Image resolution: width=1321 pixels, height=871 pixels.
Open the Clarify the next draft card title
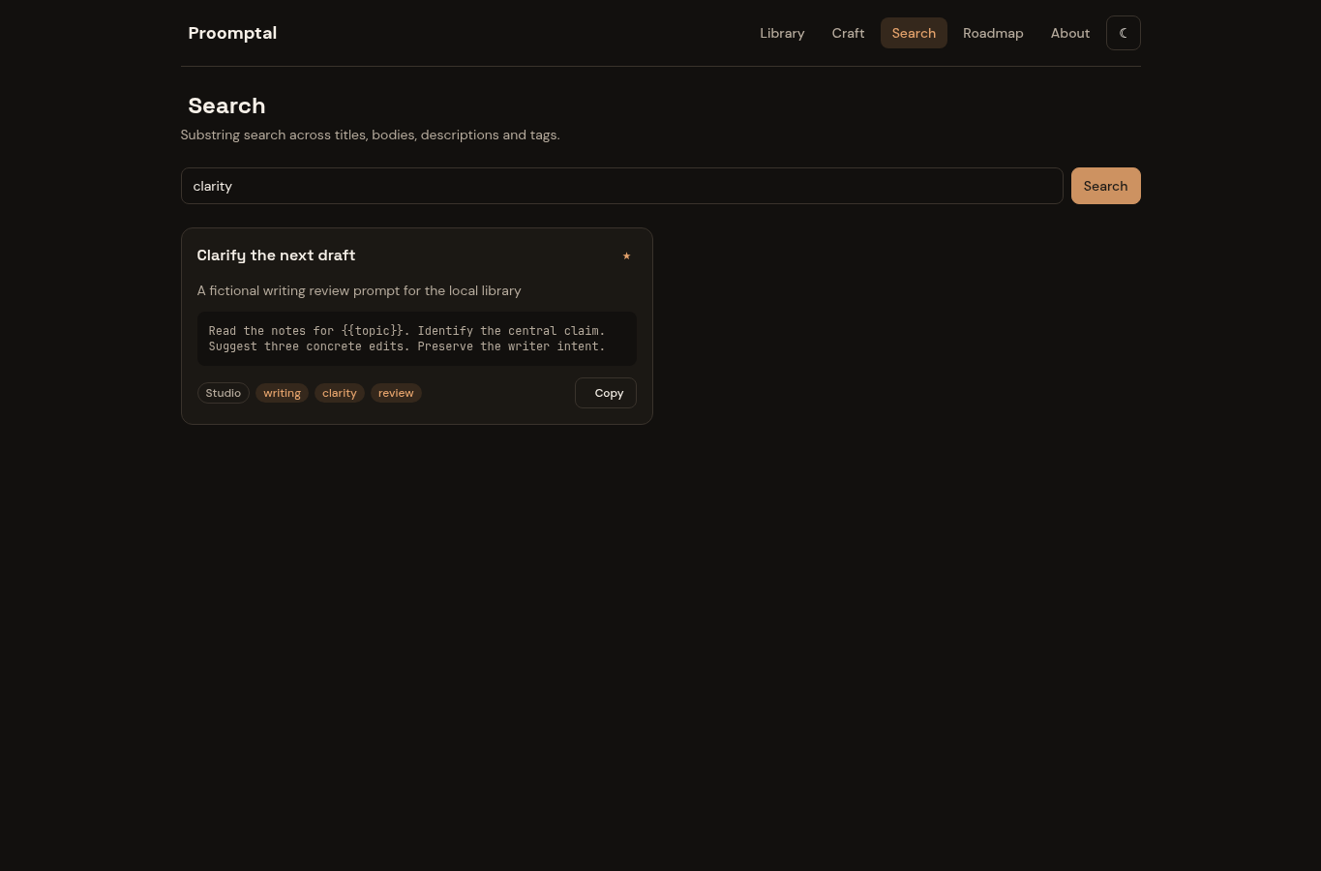(276, 255)
